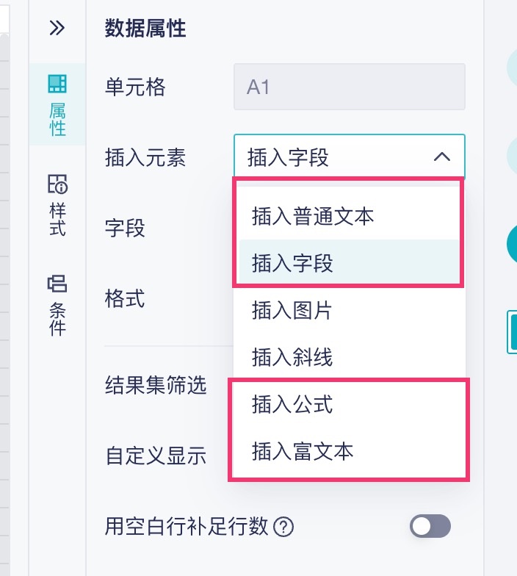Collapse the dropdown using its up chevron
The width and height of the screenshot is (517, 576).
[x=441, y=156]
